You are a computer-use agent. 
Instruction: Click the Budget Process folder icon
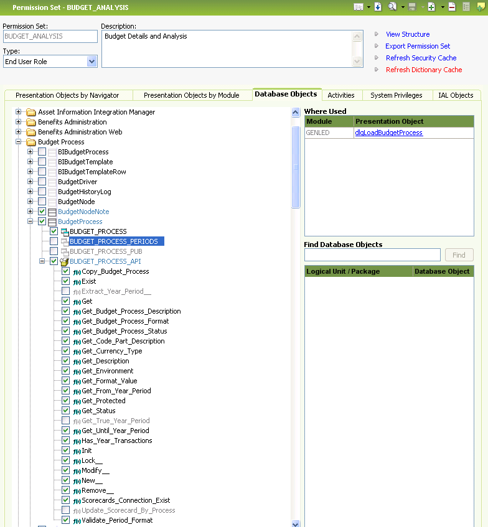(31, 142)
